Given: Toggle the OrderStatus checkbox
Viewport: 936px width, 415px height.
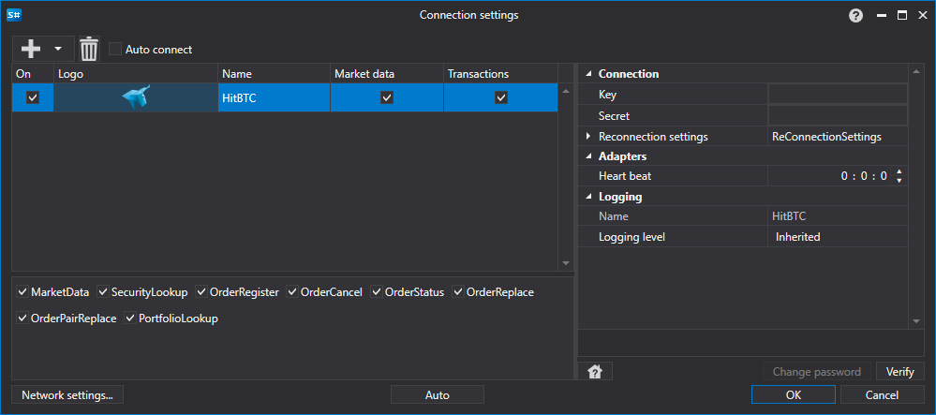Looking at the screenshot, I should 377,292.
